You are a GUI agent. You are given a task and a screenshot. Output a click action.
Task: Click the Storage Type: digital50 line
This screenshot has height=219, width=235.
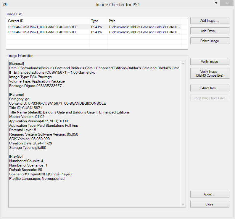(28, 148)
